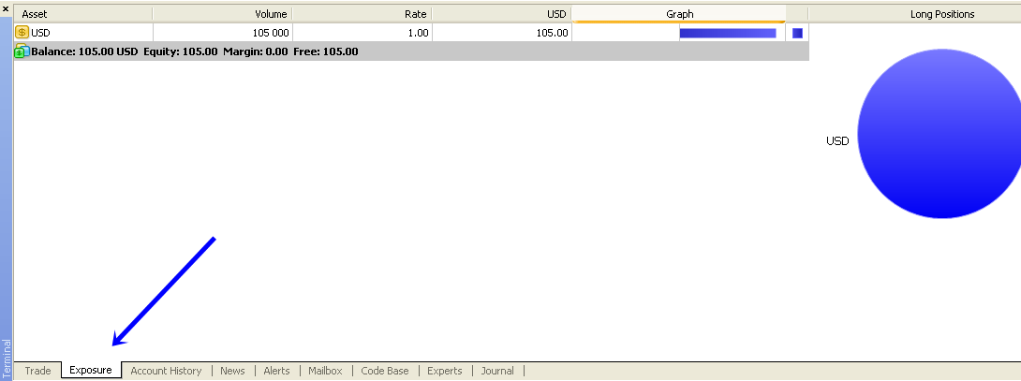Click the vertical Terminal title label
The image size is (1021, 381).
[7, 357]
